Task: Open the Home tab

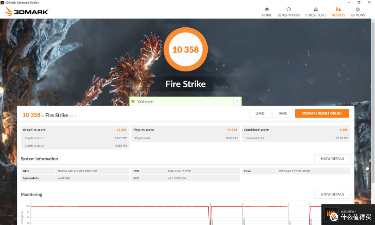Action: [267, 12]
